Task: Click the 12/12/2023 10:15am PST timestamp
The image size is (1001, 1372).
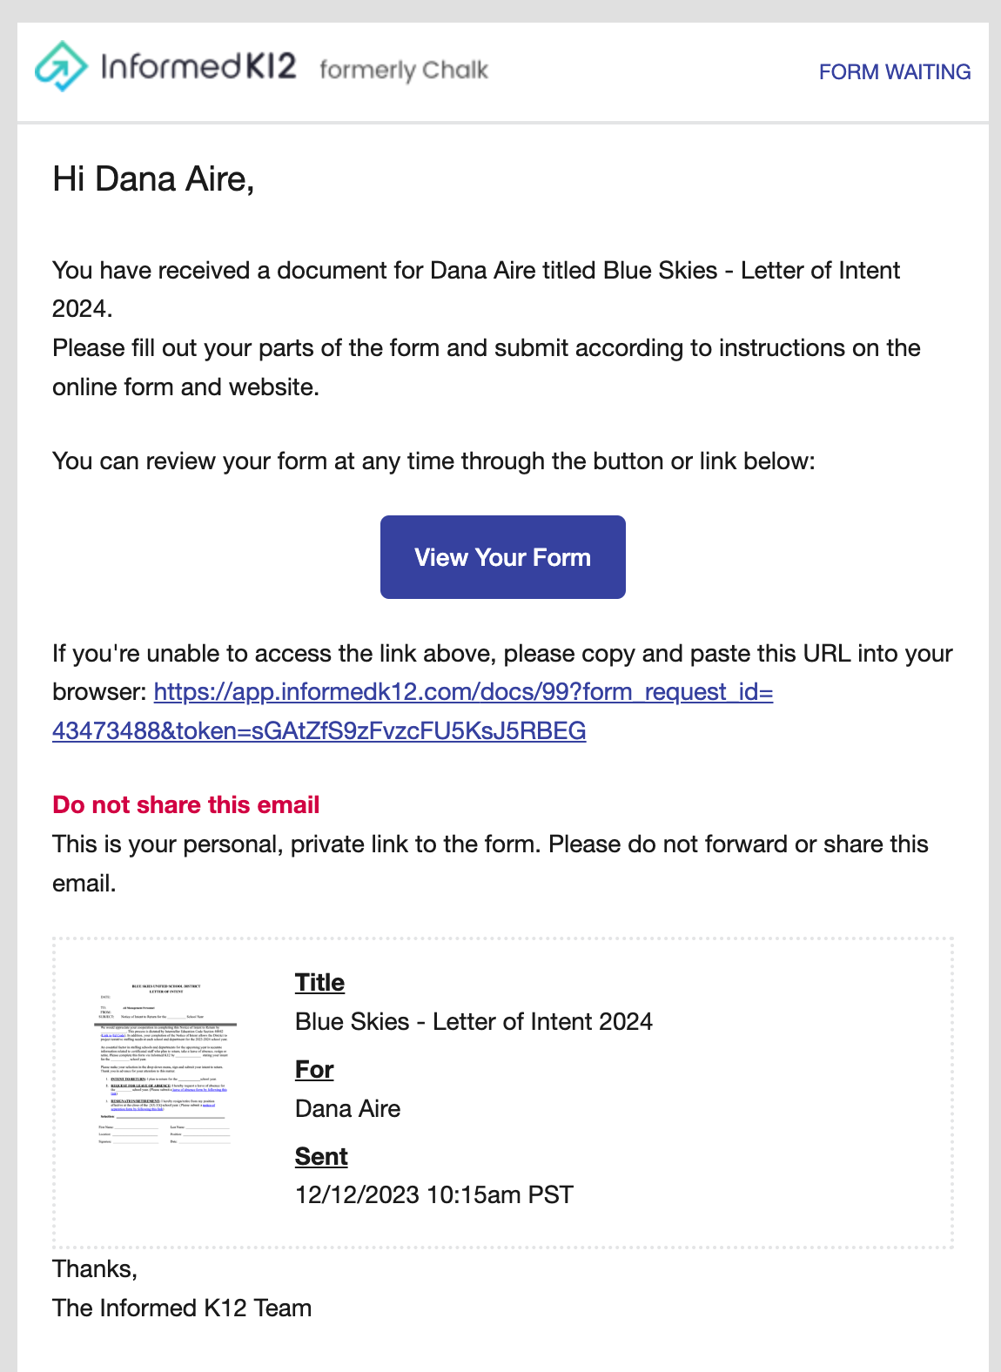Action: [433, 1195]
